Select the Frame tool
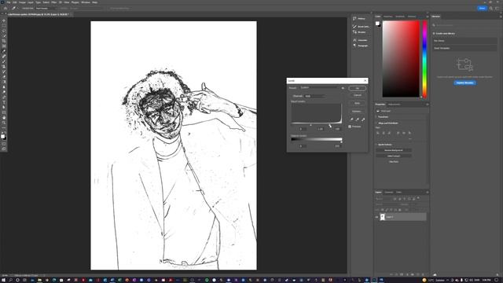The image size is (503, 283). [x=4, y=46]
